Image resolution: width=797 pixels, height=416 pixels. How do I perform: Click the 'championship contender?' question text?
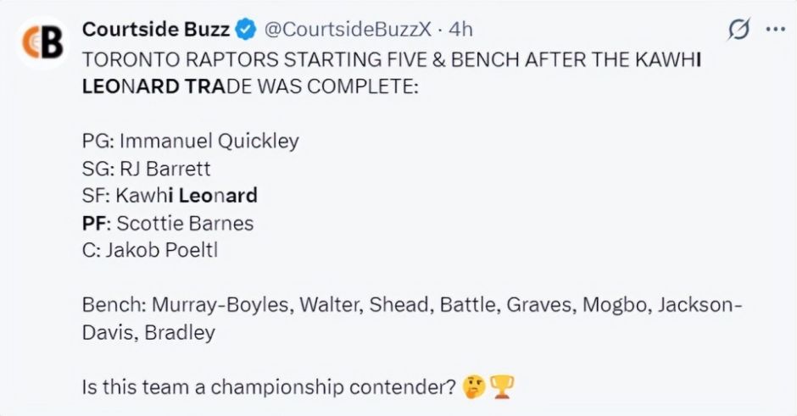coord(333,387)
